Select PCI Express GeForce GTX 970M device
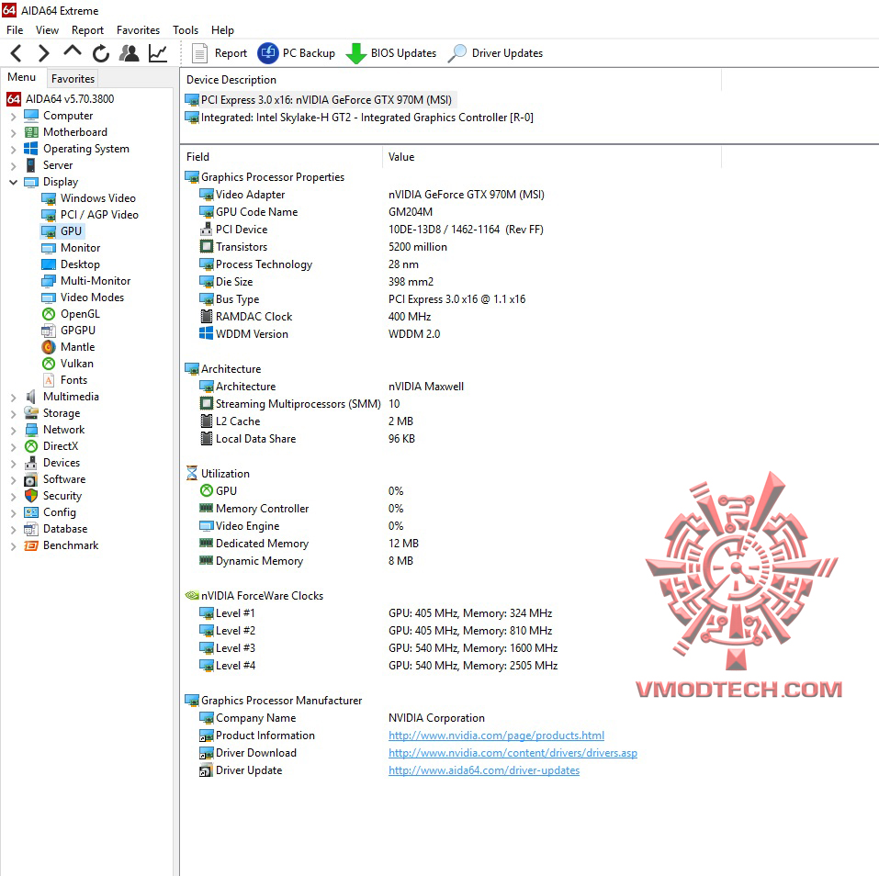The image size is (879, 876). pyautogui.click(x=320, y=100)
